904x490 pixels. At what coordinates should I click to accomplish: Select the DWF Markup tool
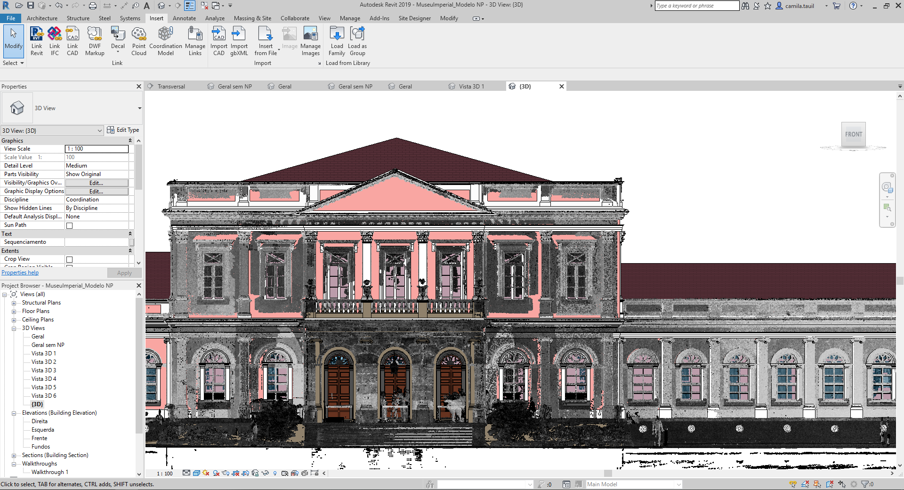point(95,34)
